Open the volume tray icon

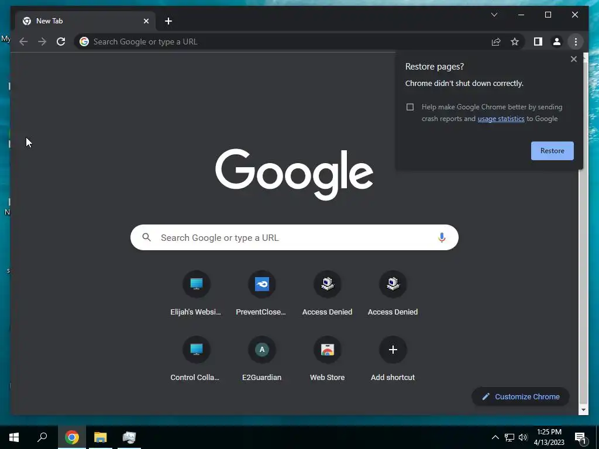point(523,437)
